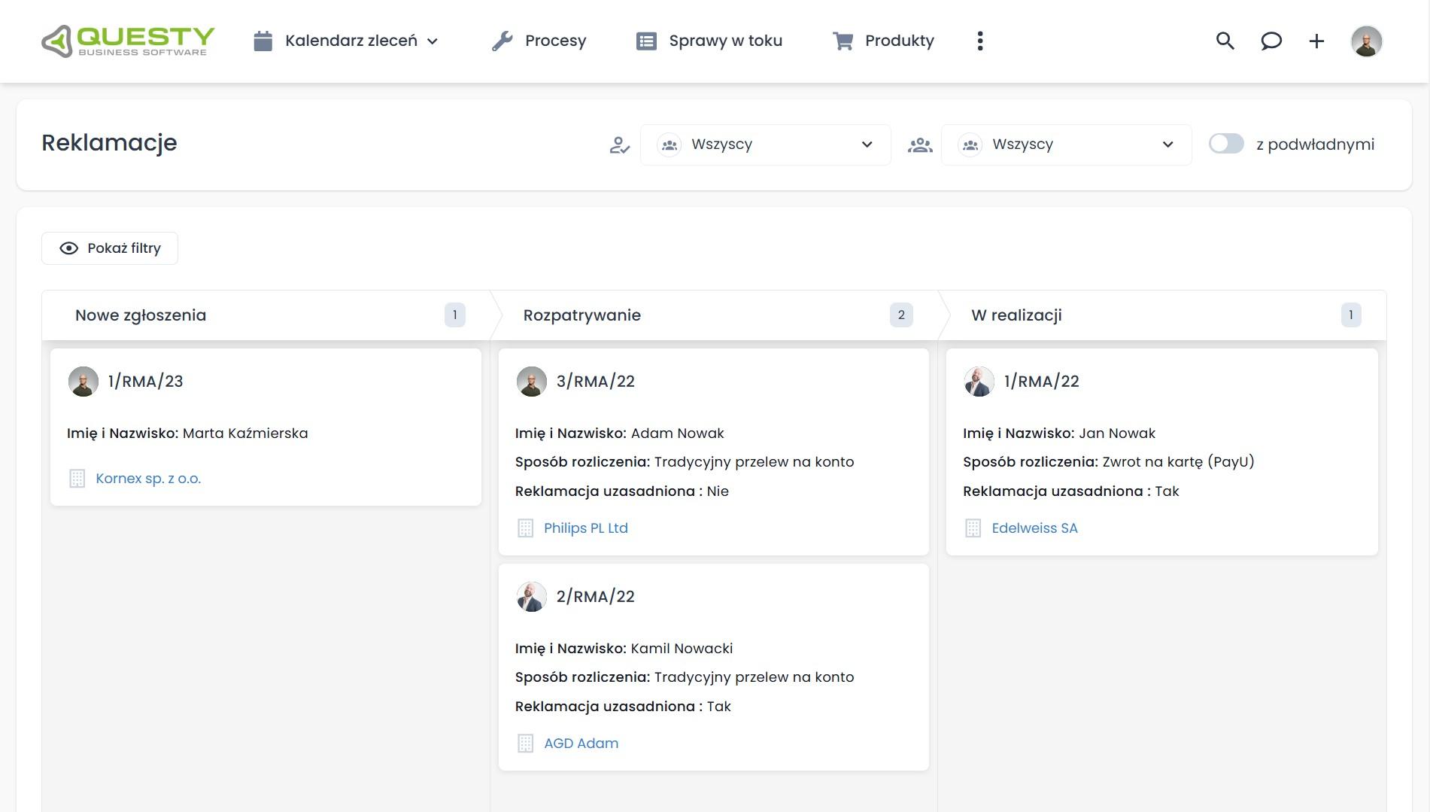1430x812 pixels.
Task: Click the Pokaż filtry button label
Action: click(124, 248)
